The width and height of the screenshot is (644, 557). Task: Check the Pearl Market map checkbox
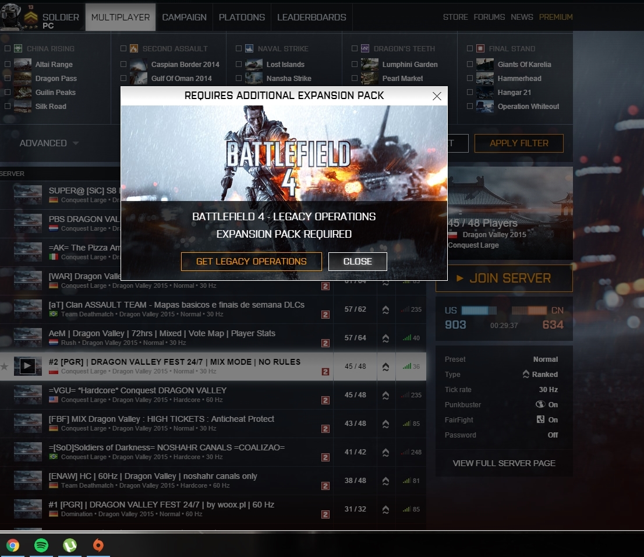(355, 78)
